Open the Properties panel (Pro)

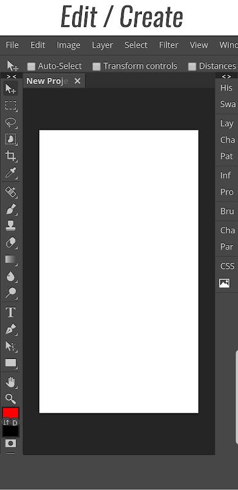227,192
